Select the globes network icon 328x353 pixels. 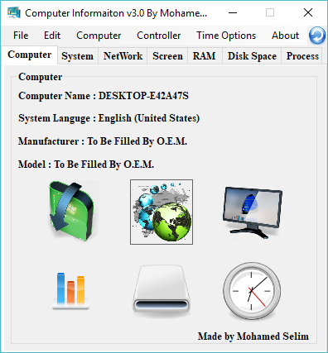(162, 212)
